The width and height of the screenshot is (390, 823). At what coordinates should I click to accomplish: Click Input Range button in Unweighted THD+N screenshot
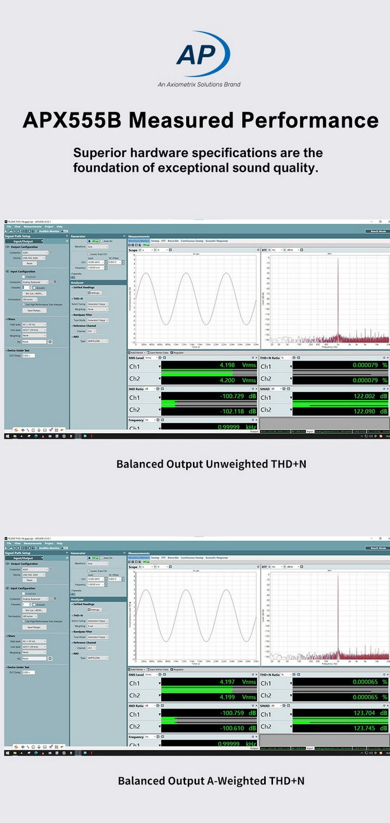(x=34, y=310)
